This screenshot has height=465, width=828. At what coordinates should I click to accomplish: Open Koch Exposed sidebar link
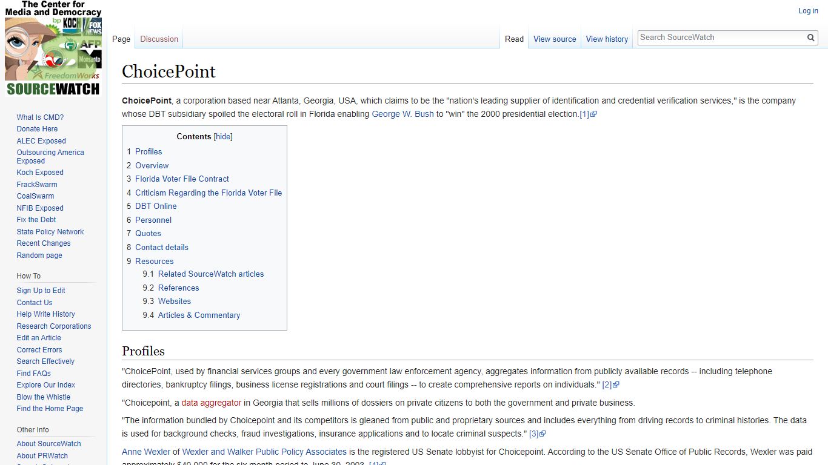(40, 173)
